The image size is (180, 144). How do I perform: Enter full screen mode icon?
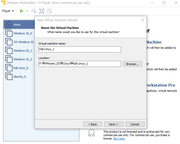click(42, 11)
